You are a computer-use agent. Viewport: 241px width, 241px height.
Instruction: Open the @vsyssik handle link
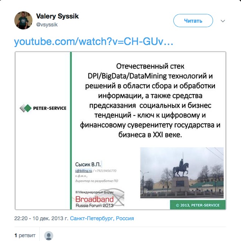[x=47, y=25]
